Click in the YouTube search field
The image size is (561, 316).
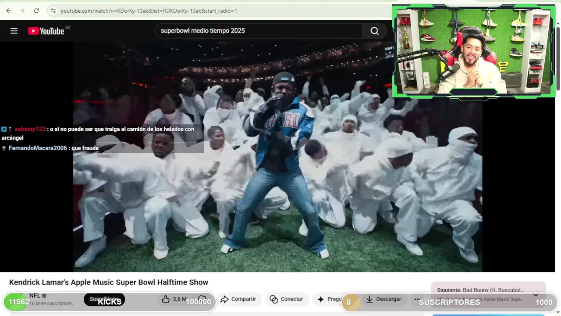click(259, 31)
